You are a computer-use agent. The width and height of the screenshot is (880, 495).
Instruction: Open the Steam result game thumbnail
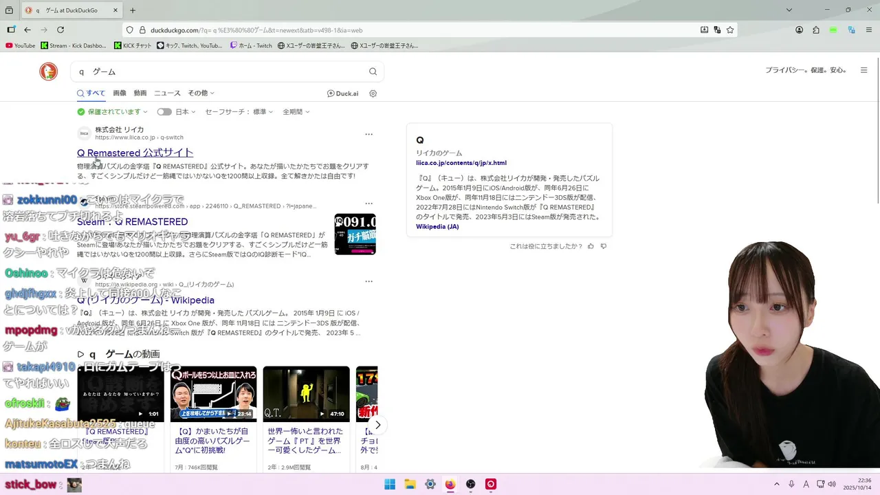355,234
